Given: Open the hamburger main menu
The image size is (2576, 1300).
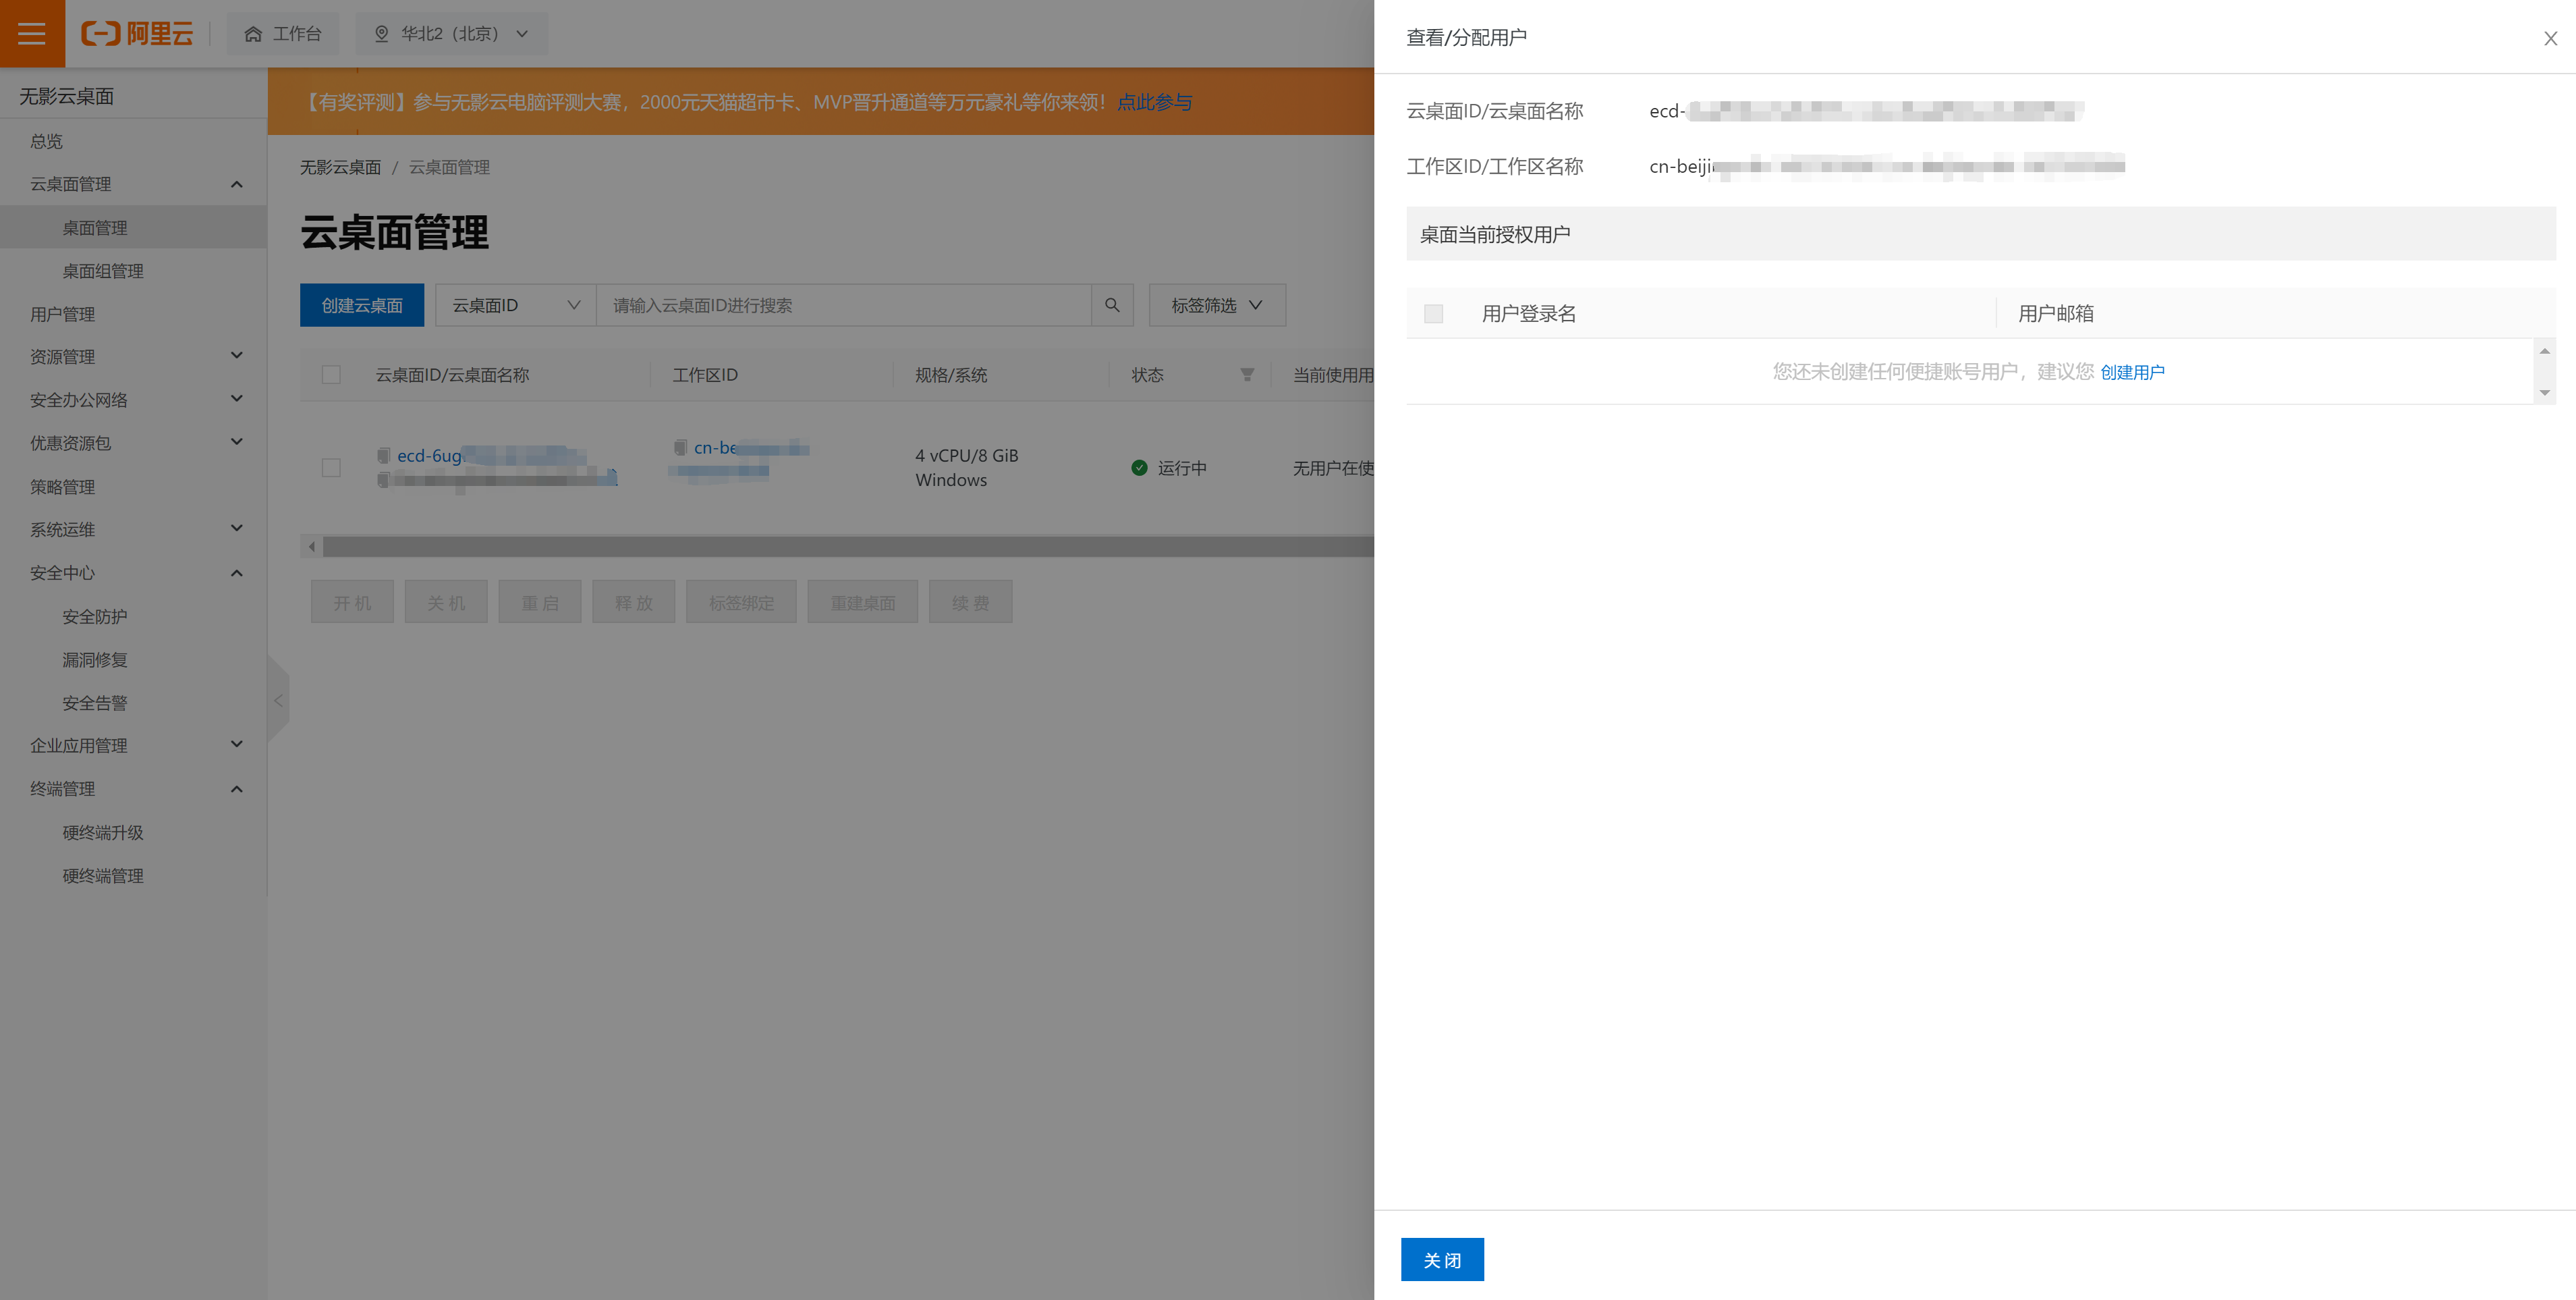Looking at the screenshot, I should [x=32, y=33].
